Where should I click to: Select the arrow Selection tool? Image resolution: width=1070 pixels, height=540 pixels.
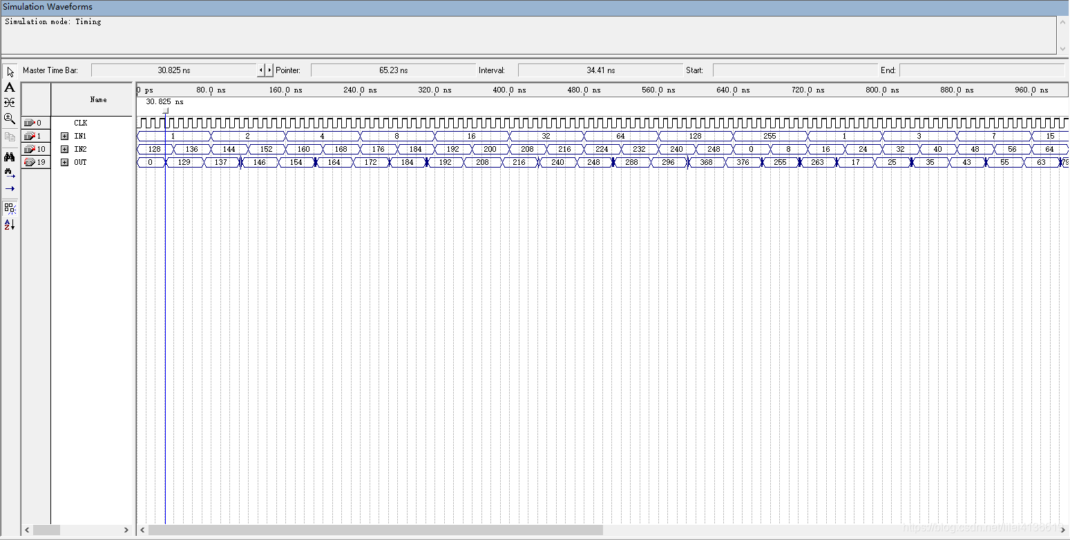(x=10, y=72)
